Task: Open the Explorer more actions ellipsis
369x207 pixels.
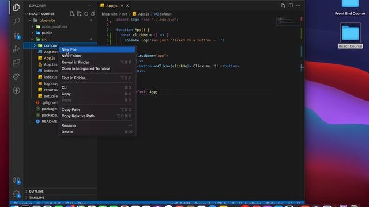Action: tap(91, 6)
